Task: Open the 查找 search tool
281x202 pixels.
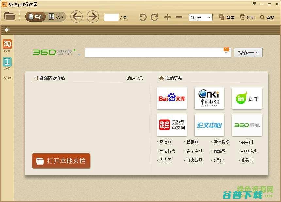Action: [x=267, y=17]
